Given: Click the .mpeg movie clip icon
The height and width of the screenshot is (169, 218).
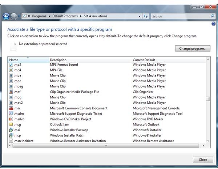Looking at the screenshot, I should (x=11, y=86).
